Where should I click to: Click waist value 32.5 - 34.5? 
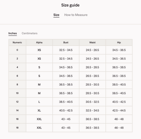pyautogui.click(x=92, y=111)
